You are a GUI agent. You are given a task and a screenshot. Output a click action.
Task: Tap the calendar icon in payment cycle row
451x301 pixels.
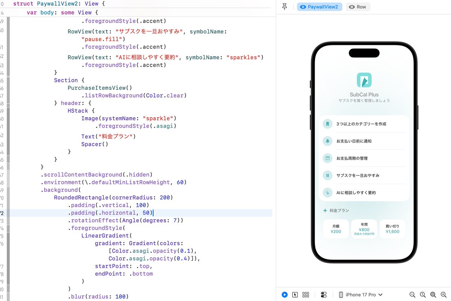click(327, 158)
